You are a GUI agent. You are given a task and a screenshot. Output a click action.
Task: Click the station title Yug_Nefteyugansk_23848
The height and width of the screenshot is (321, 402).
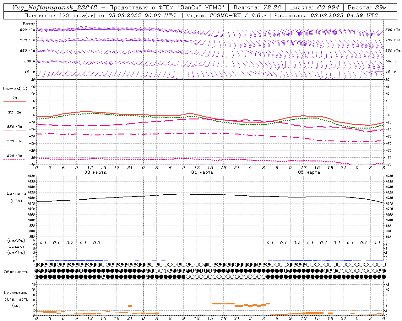point(55,8)
